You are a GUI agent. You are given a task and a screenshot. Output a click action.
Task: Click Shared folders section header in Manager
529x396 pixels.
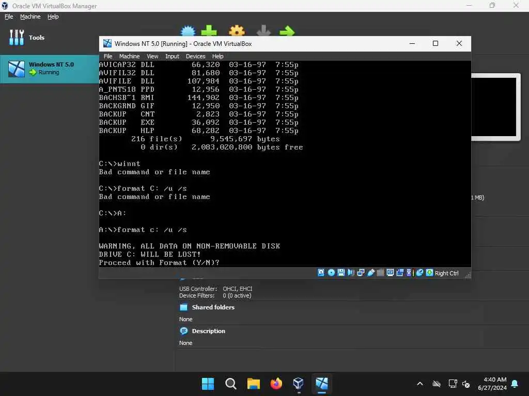(x=213, y=307)
